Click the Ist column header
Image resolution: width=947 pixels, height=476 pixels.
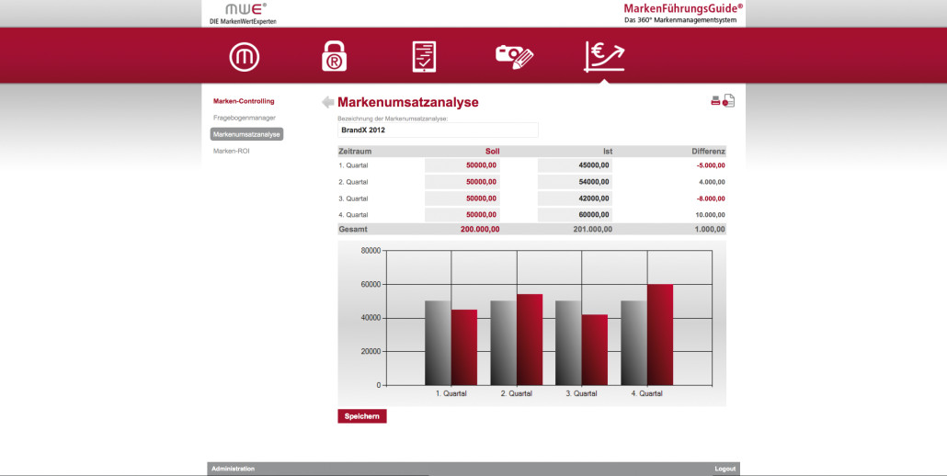tap(607, 152)
